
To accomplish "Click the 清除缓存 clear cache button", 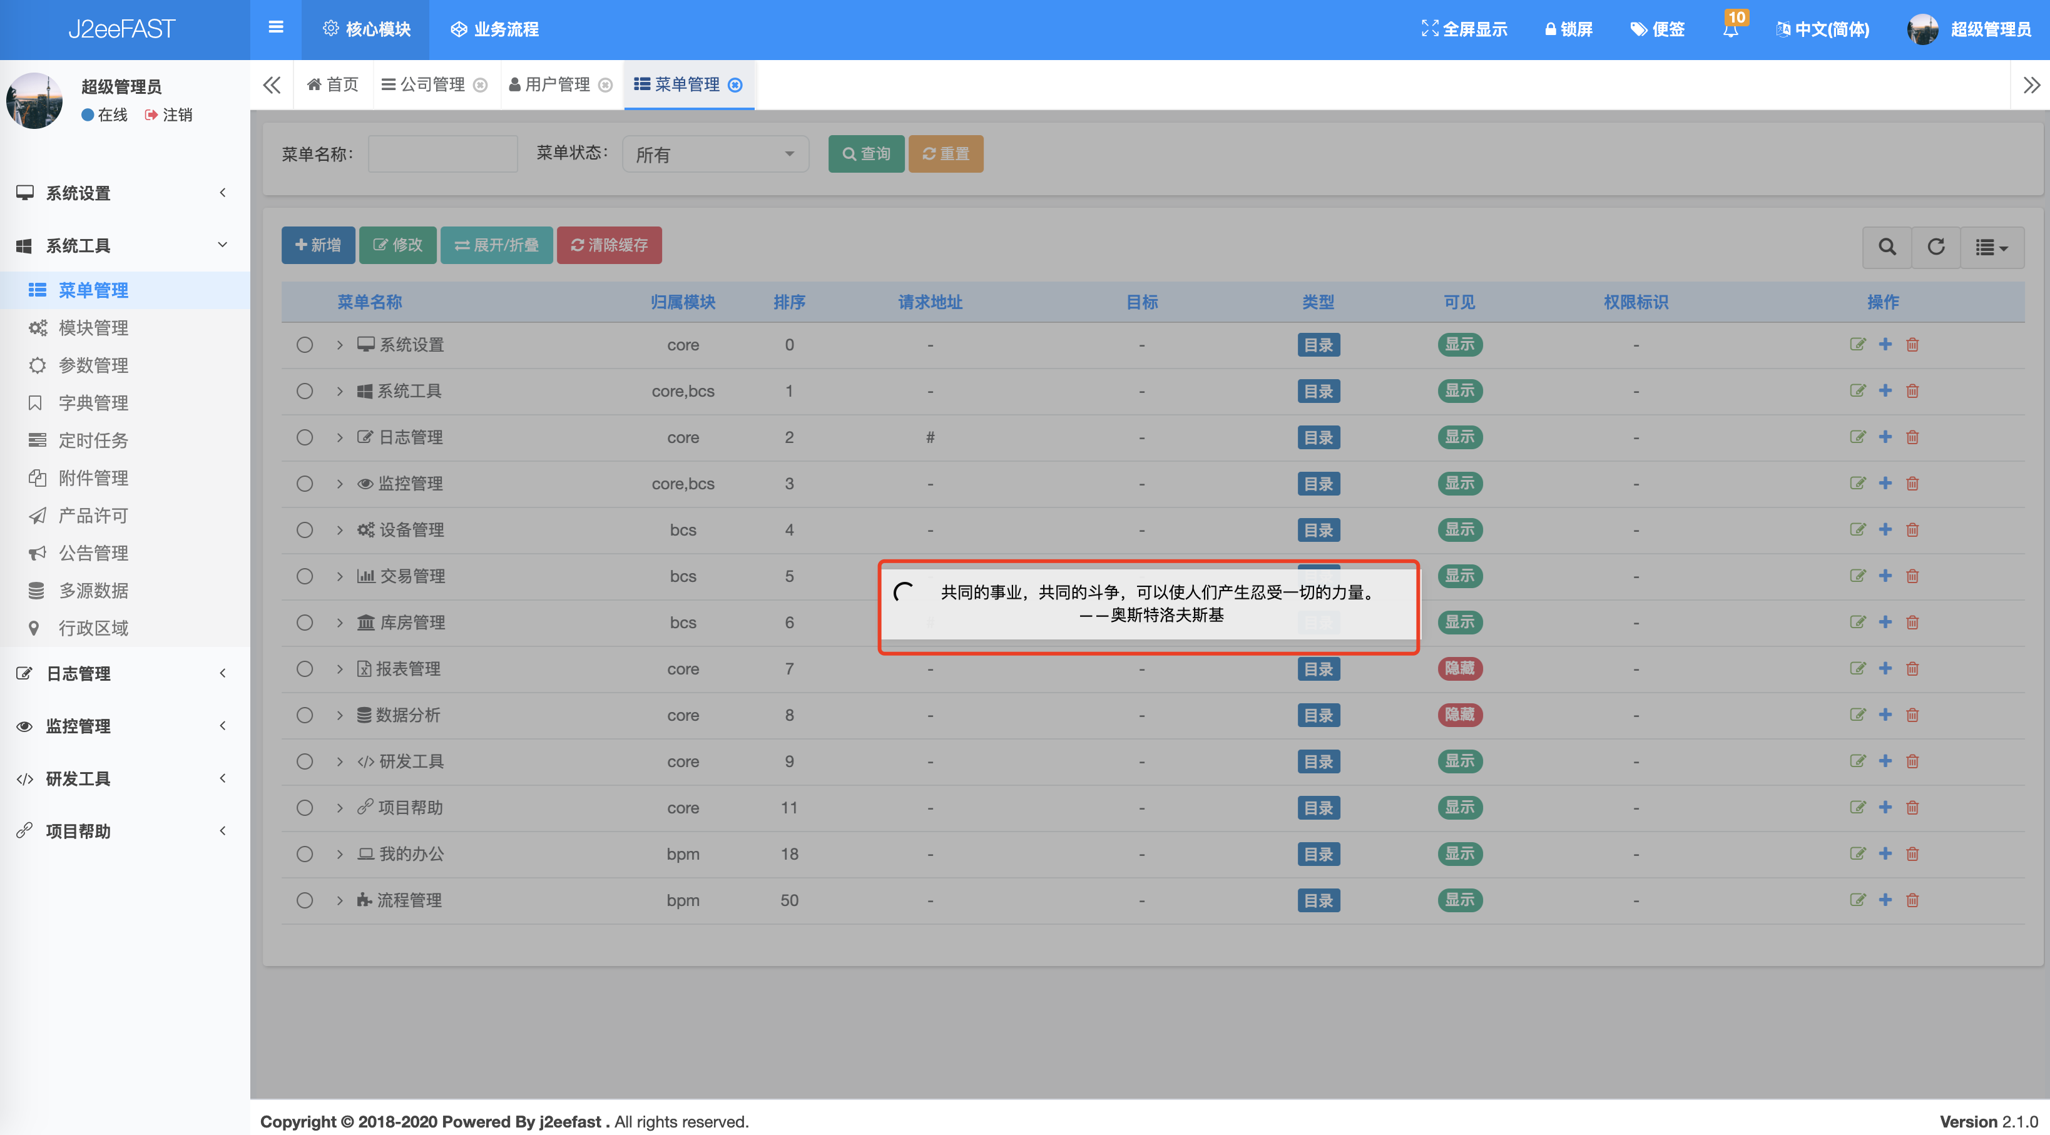I will click(609, 245).
